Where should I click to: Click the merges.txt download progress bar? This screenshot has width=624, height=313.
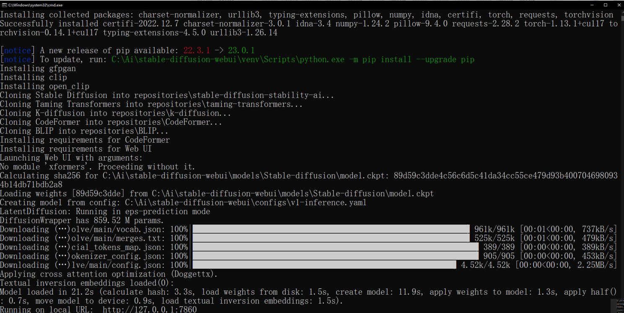331,238
